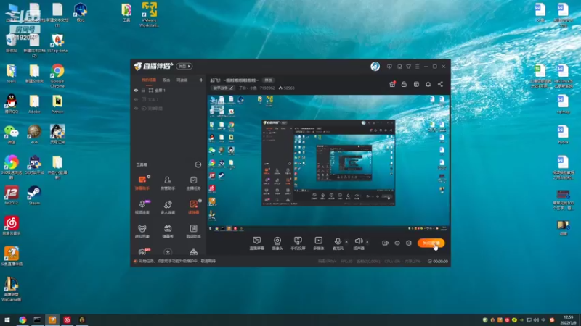The width and height of the screenshot is (581, 326).
Task: Switch to the third scene tab
Action: tap(182, 80)
